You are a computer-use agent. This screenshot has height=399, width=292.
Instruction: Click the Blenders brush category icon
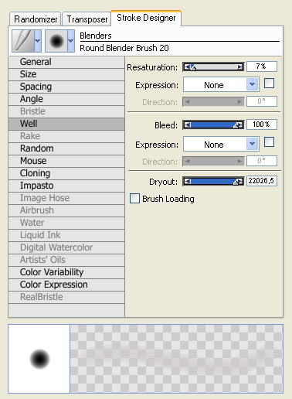tap(23, 41)
